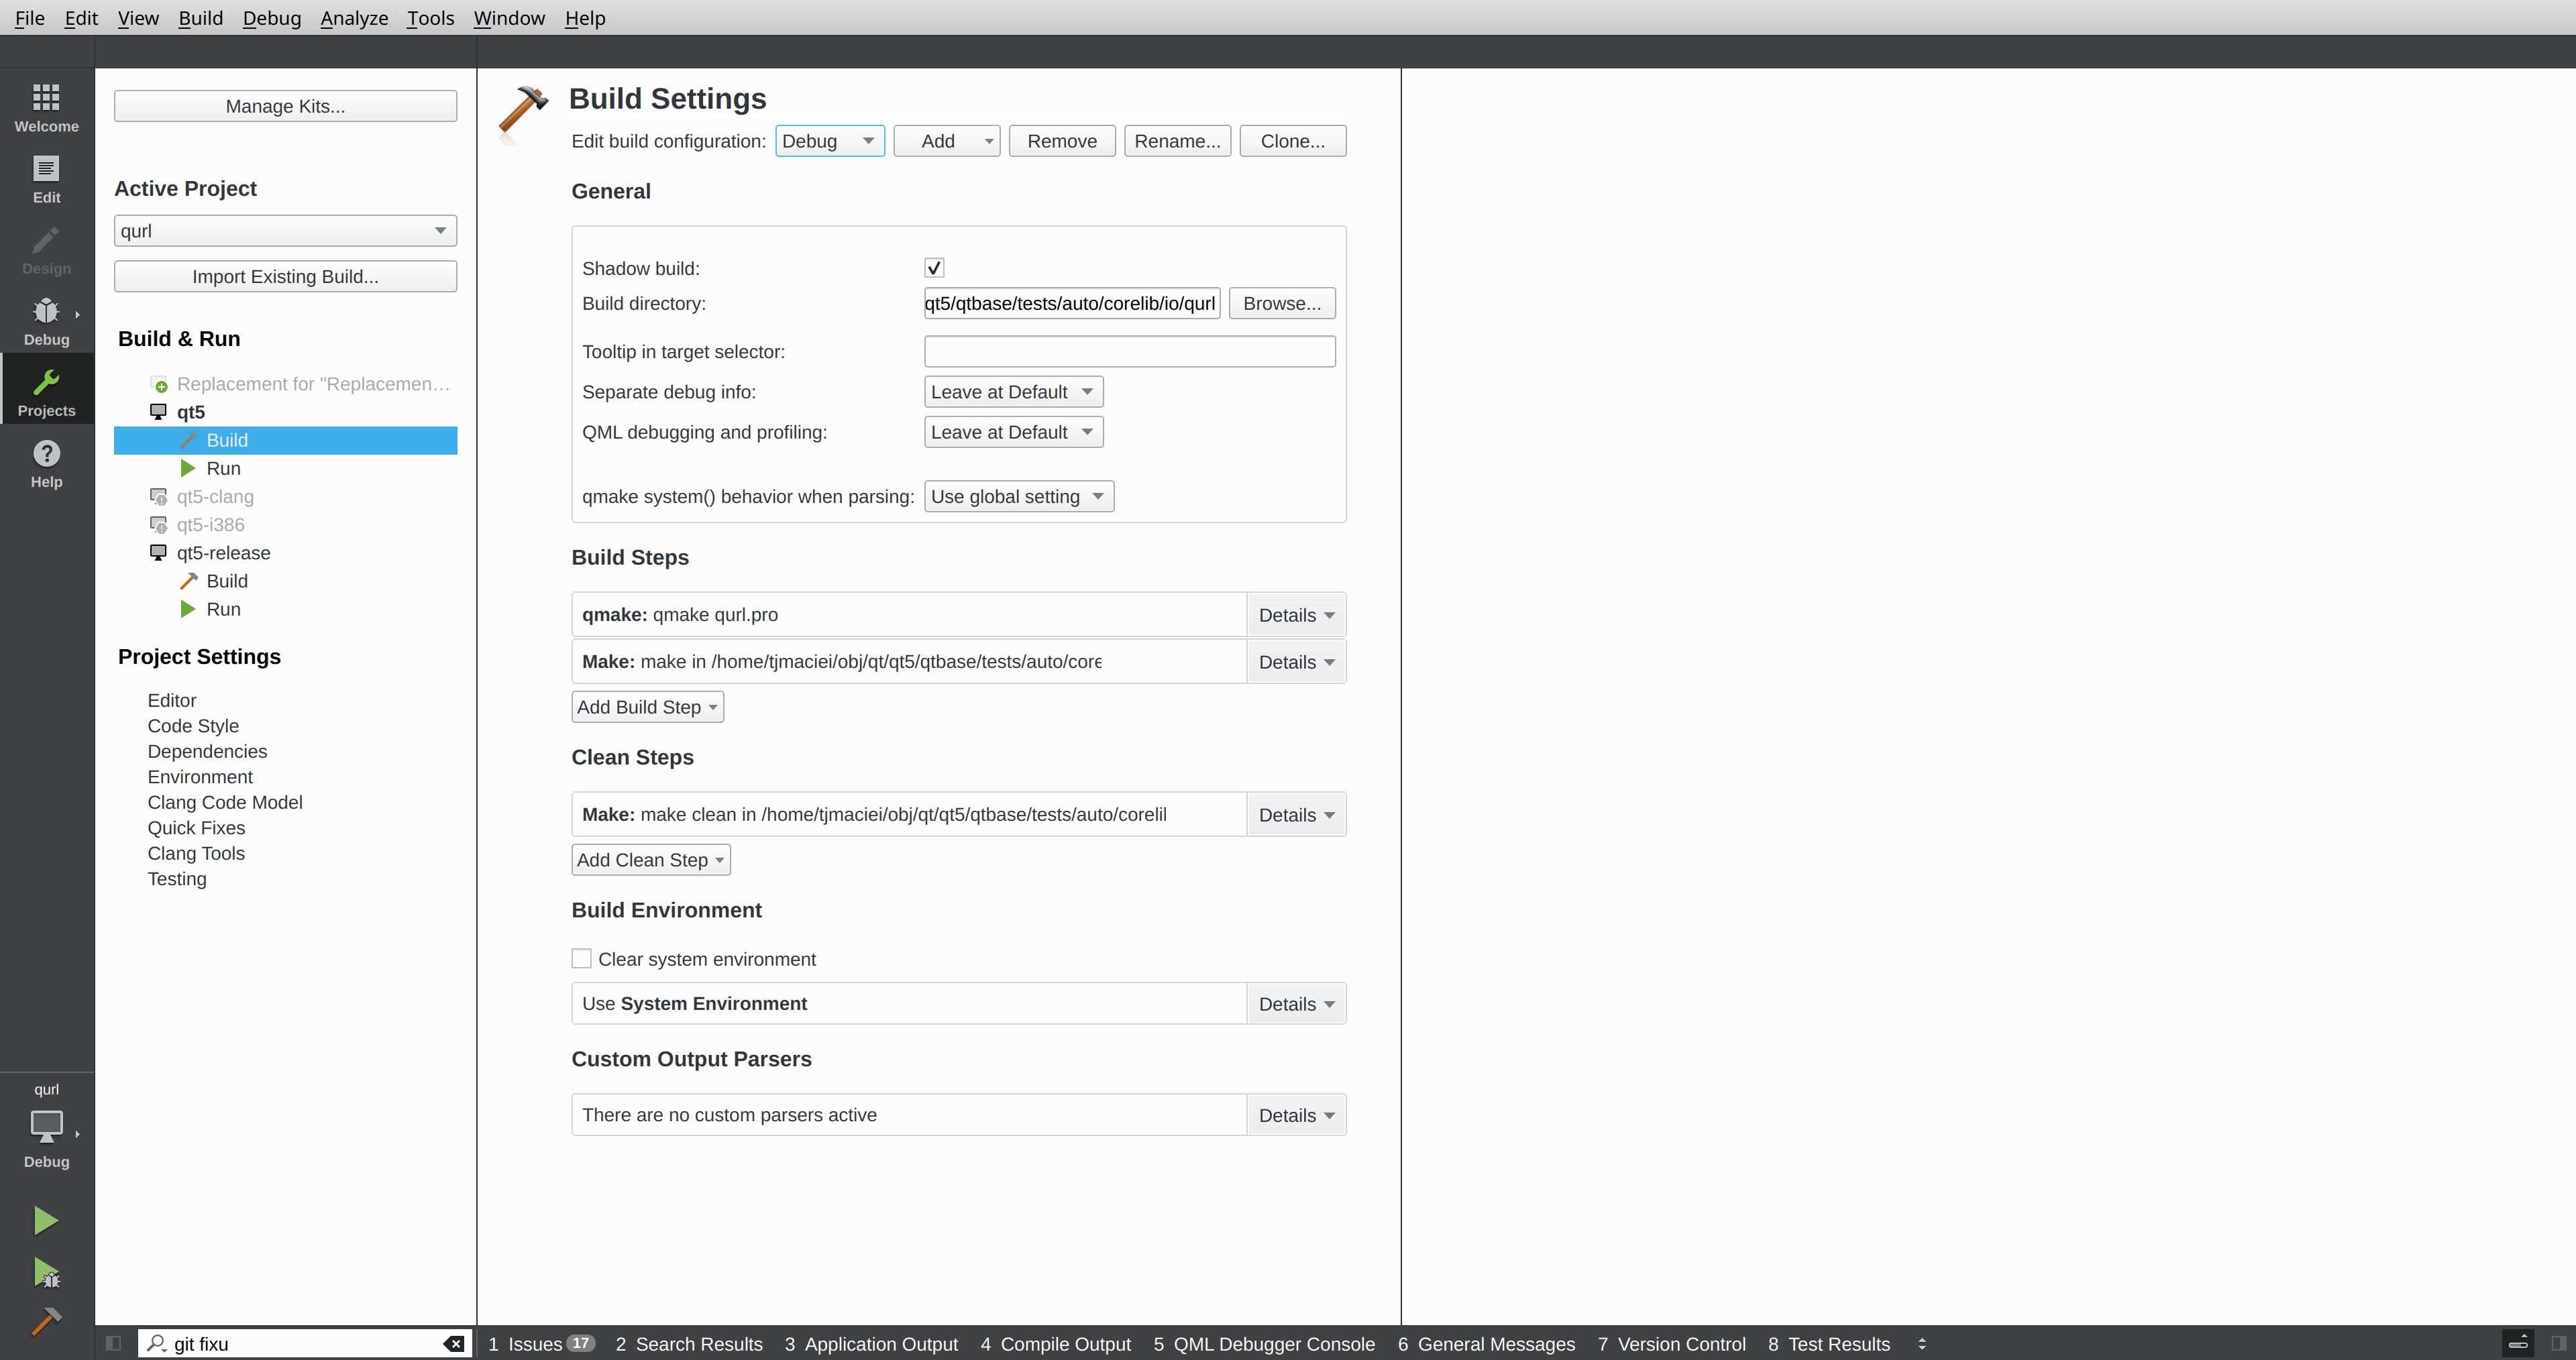2576x1360 pixels.
Task: Click Browse for build directory
Action: click(x=1281, y=303)
